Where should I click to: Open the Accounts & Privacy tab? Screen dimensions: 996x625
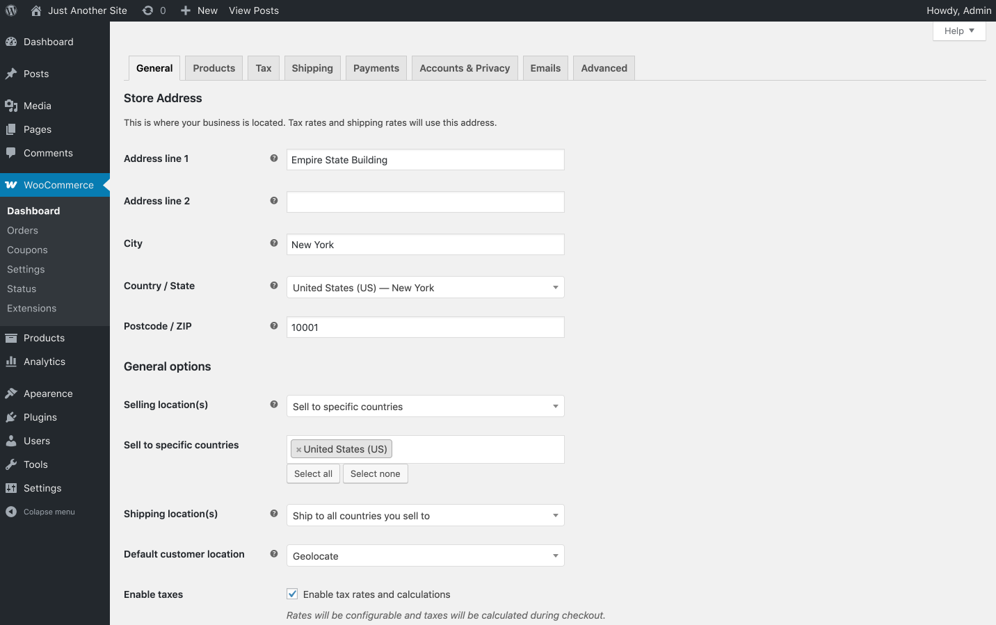point(464,67)
